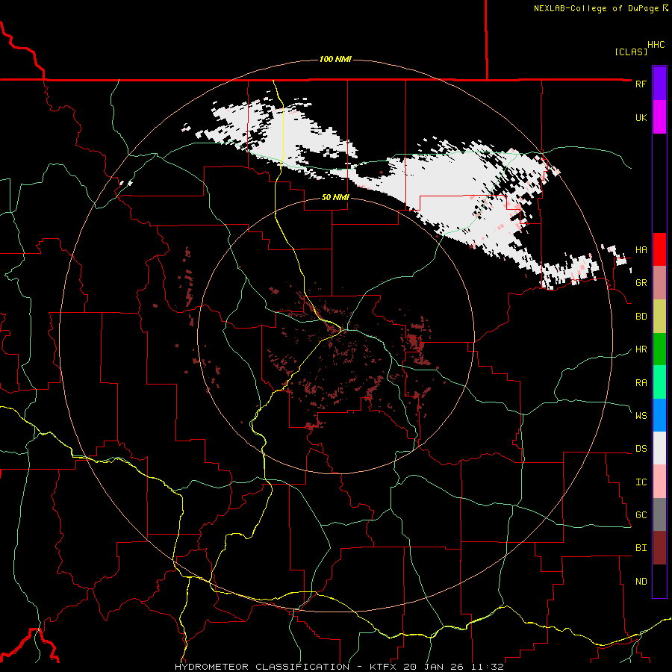Click the BD legend label
Viewport: 672px width, 672px height.
[641, 317]
